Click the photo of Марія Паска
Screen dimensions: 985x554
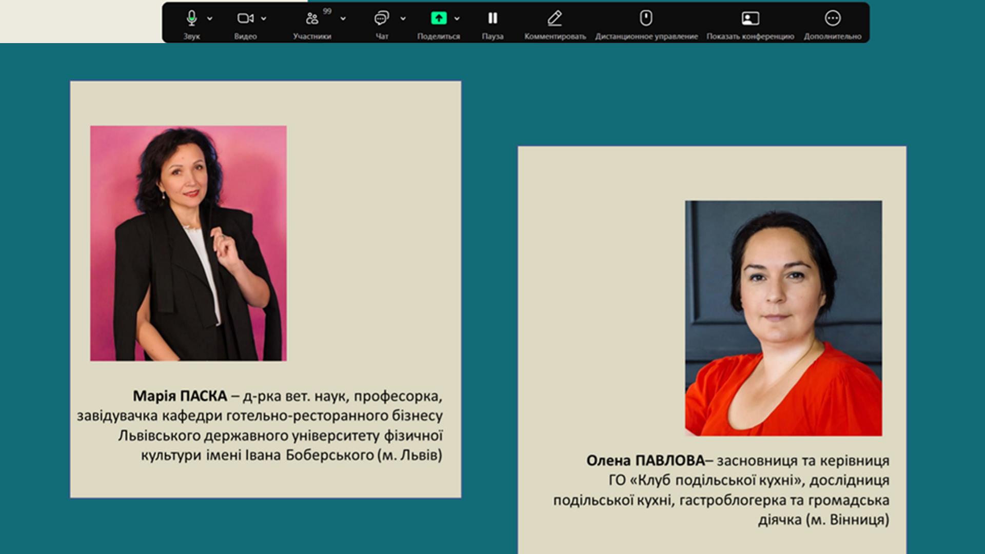point(188,243)
